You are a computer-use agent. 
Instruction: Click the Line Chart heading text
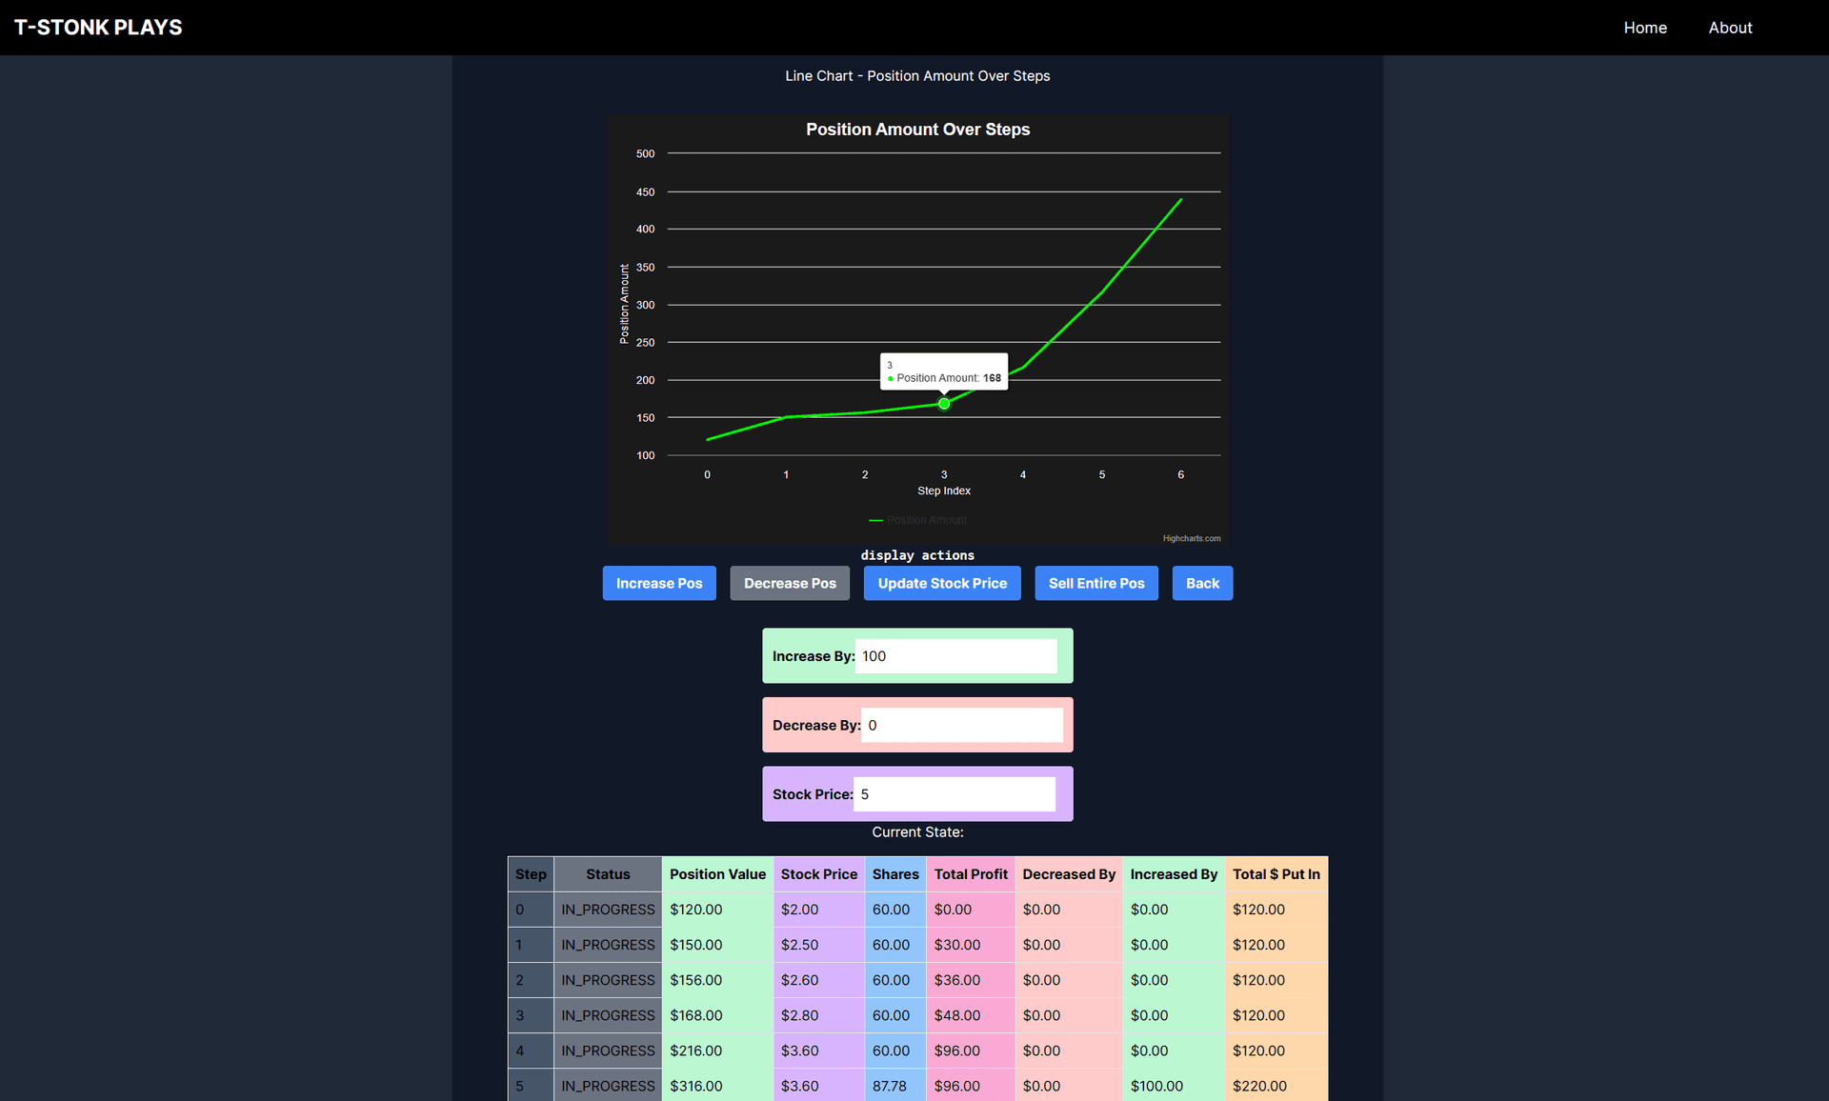[x=917, y=76]
